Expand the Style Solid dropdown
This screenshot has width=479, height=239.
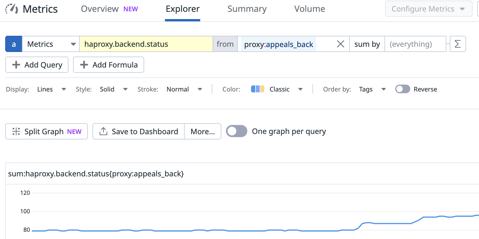click(x=114, y=89)
